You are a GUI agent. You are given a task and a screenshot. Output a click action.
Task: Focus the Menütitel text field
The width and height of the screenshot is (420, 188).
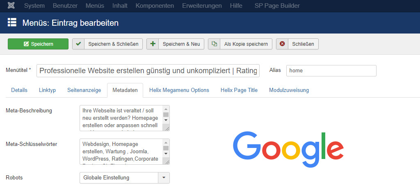click(148, 71)
